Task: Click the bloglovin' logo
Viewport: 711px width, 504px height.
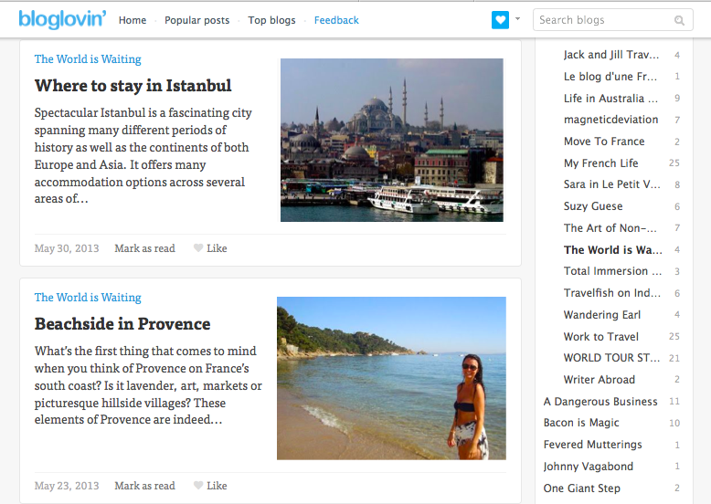Action: 62,19
